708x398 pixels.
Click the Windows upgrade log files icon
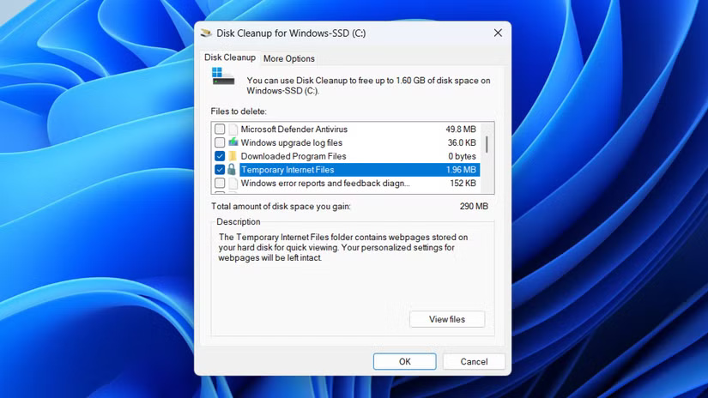(x=233, y=142)
